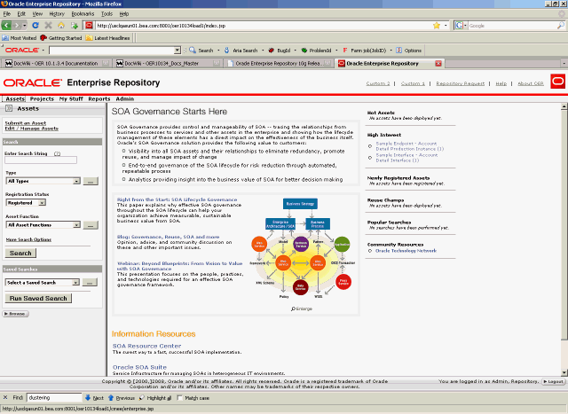
Task: Open the back/forward history dropdown arrow
Action: pyautogui.click(x=25, y=26)
